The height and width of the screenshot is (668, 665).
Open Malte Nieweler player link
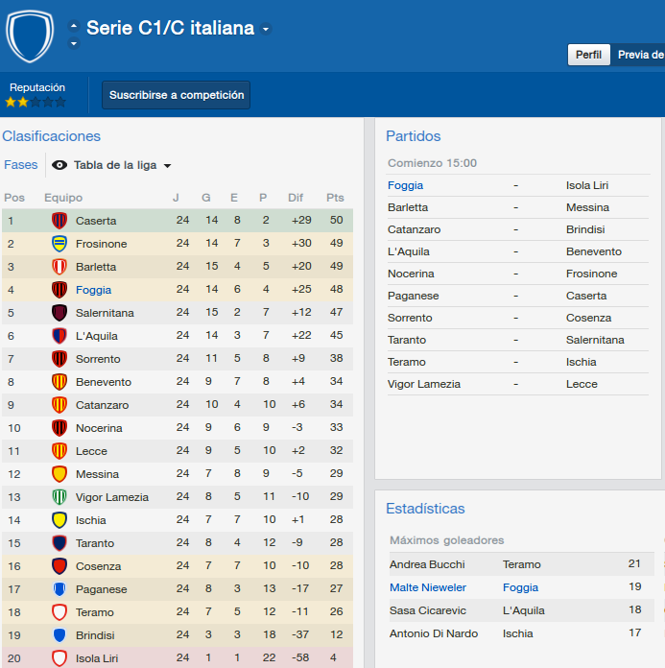[x=428, y=587]
